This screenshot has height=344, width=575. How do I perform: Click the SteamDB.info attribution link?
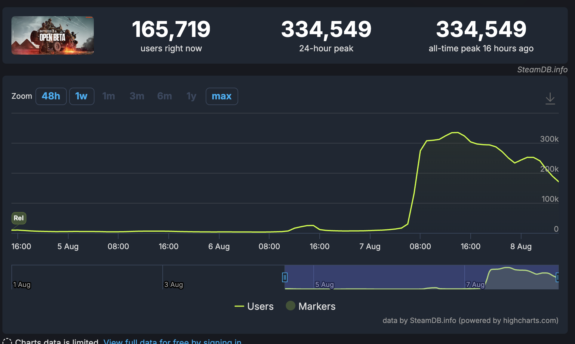(542, 70)
